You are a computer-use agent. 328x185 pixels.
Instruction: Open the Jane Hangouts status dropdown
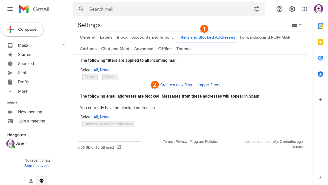click(x=26, y=143)
